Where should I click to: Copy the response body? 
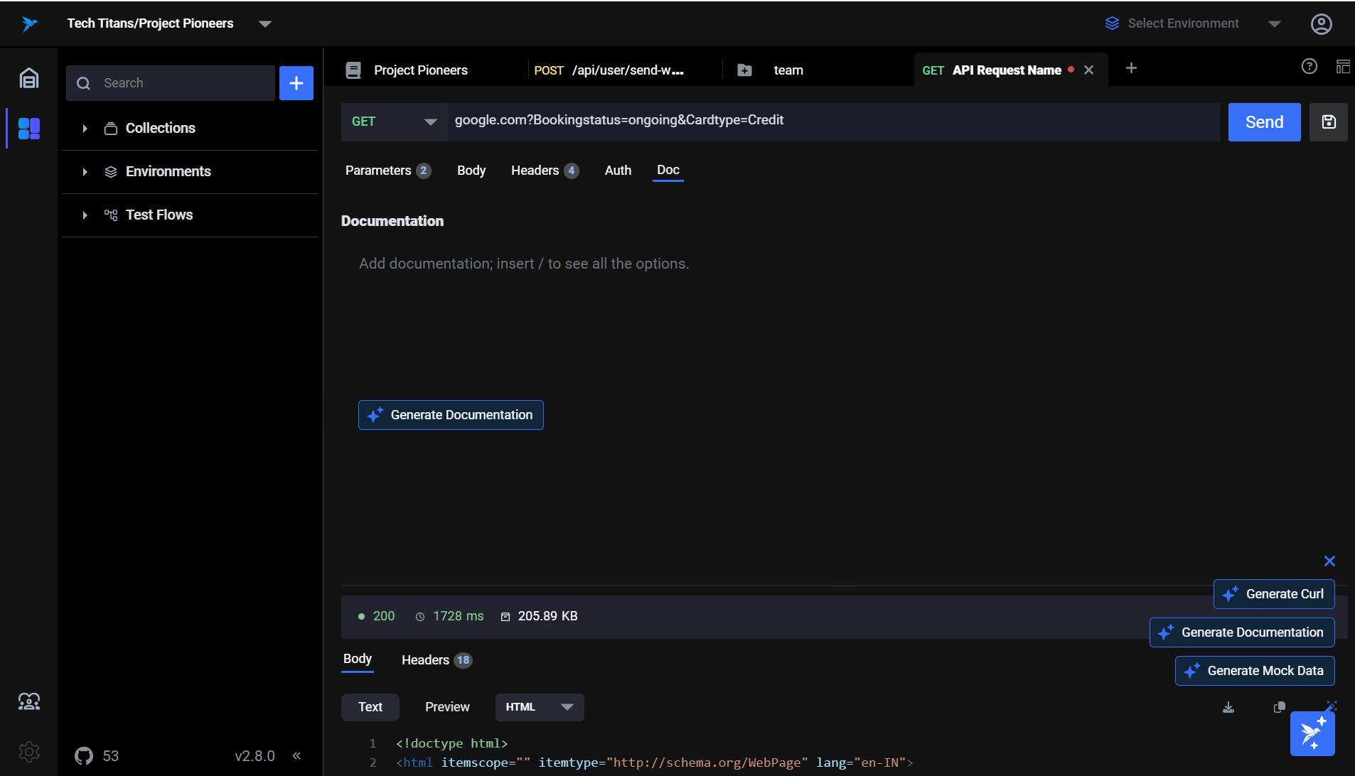(1280, 707)
